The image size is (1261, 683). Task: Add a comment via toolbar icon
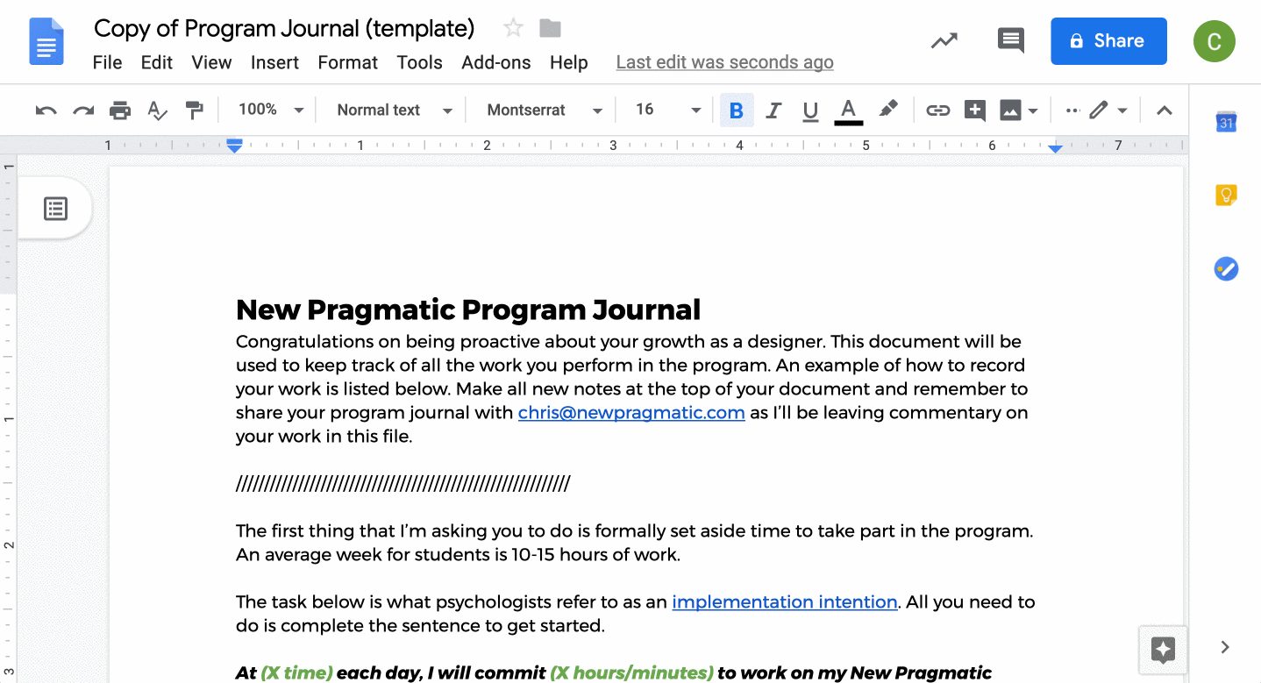pos(974,110)
